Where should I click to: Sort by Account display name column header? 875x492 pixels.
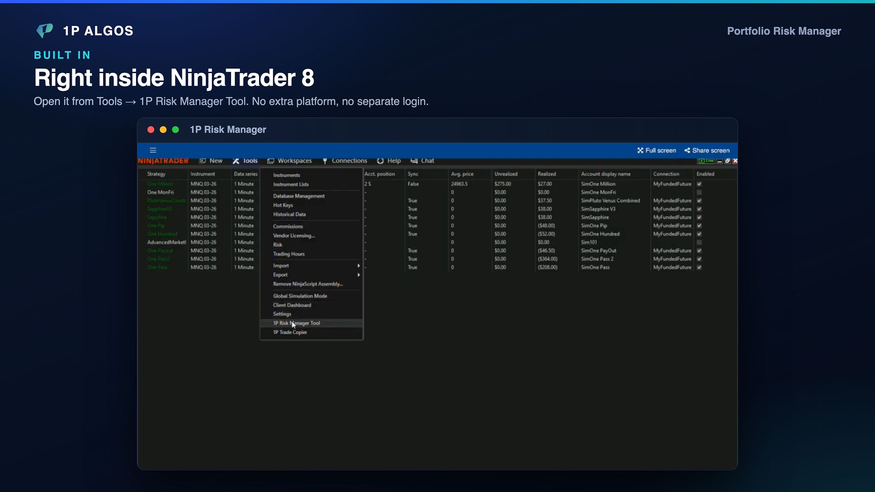606,174
